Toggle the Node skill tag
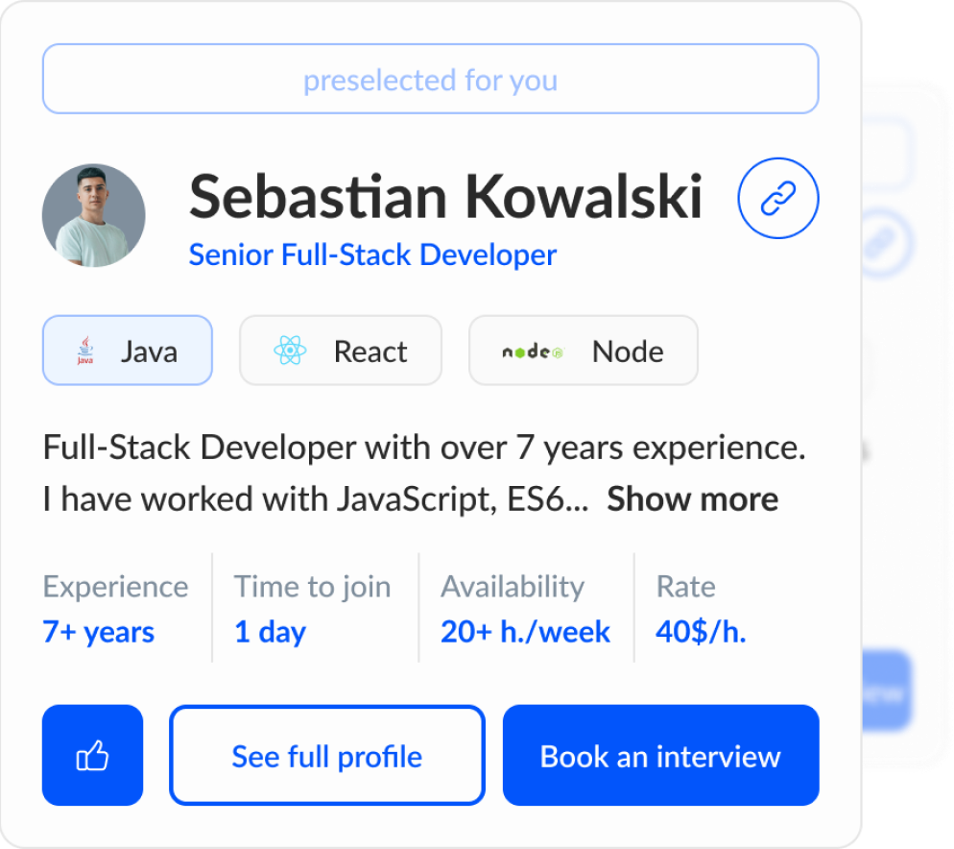 [x=583, y=351]
